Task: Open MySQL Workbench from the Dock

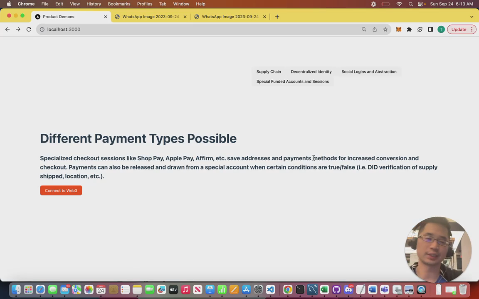Action: [312, 289]
